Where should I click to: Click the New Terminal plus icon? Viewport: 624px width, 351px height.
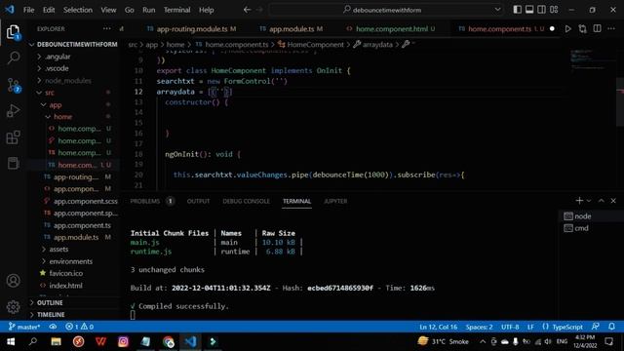click(579, 201)
